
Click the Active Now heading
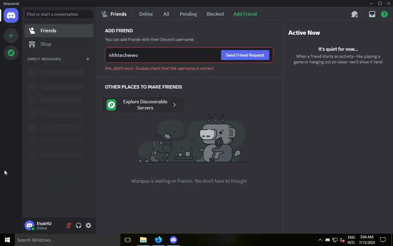tap(304, 33)
